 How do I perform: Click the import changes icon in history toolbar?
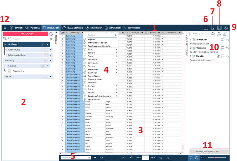(x=213, y=34)
